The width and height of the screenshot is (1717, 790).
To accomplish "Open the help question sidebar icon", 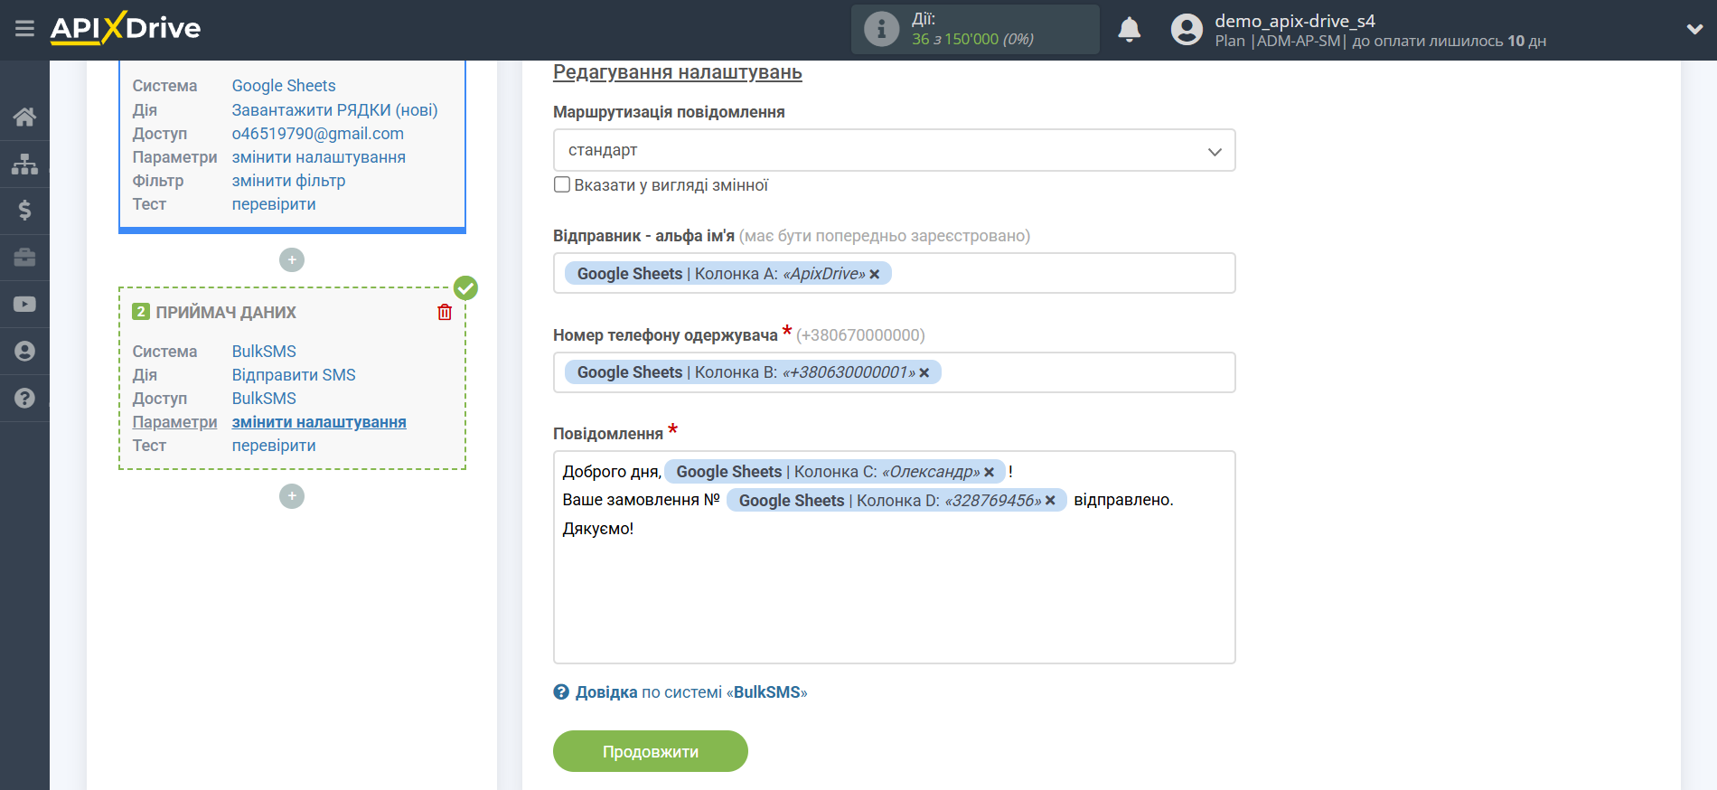I will pyautogui.click(x=24, y=399).
